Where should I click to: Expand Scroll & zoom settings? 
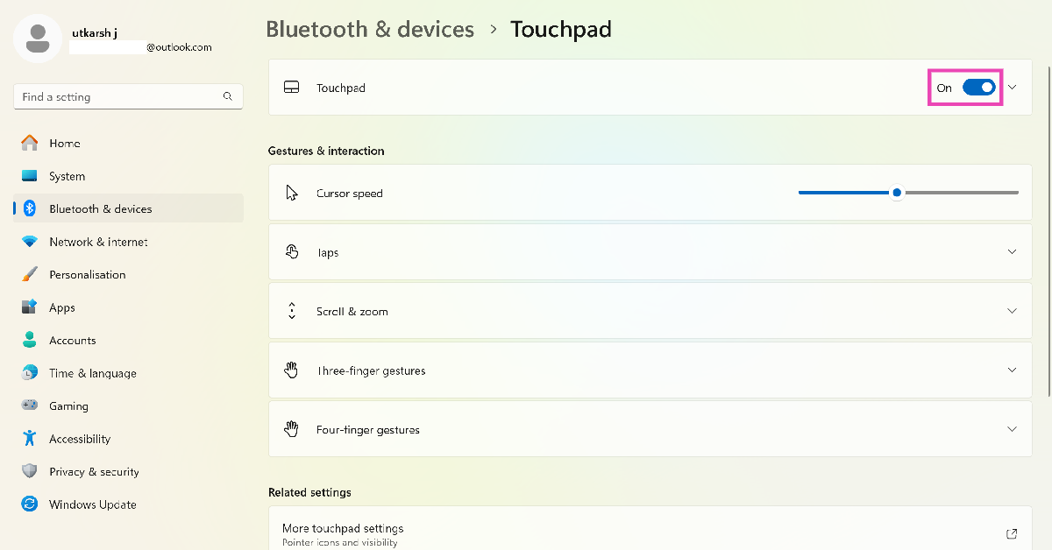[1013, 311]
